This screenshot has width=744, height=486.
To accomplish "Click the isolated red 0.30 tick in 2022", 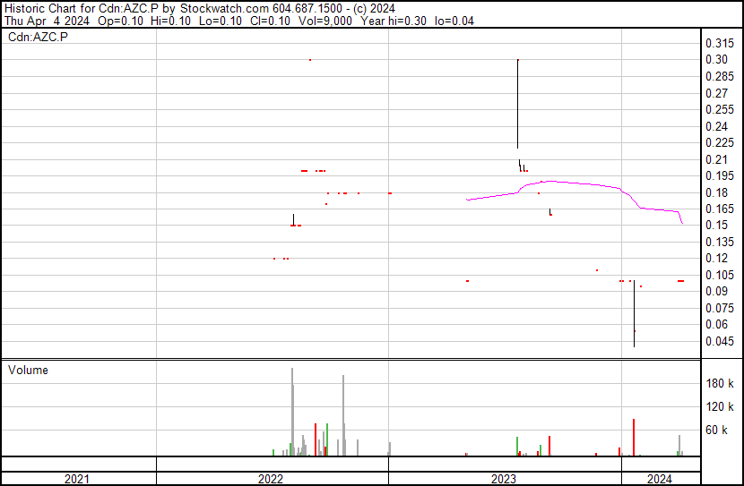I will coord(310,60).
